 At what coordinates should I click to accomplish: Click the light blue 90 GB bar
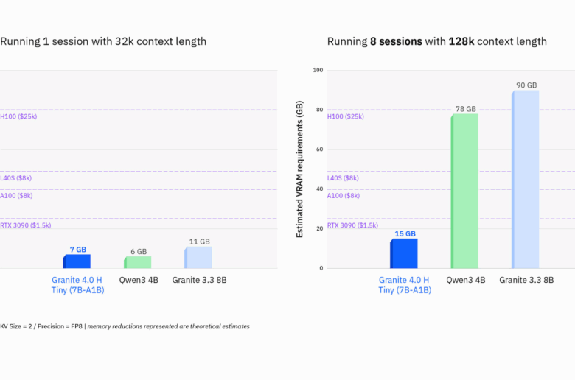click(x=526, y=179)
